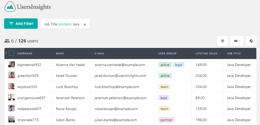This screenshot has width=260, height=125.
Task: Sort table by Lifetime Value column header
Action: click(x=206, y=54)
